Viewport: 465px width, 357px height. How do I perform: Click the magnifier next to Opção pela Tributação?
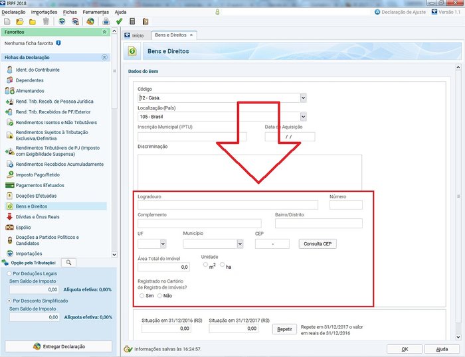click(69, 262)
